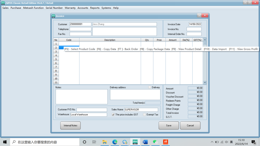Open File Explorer from the taskbar
260x146 pixels.
pyautogui.click(x=105, y=142)
